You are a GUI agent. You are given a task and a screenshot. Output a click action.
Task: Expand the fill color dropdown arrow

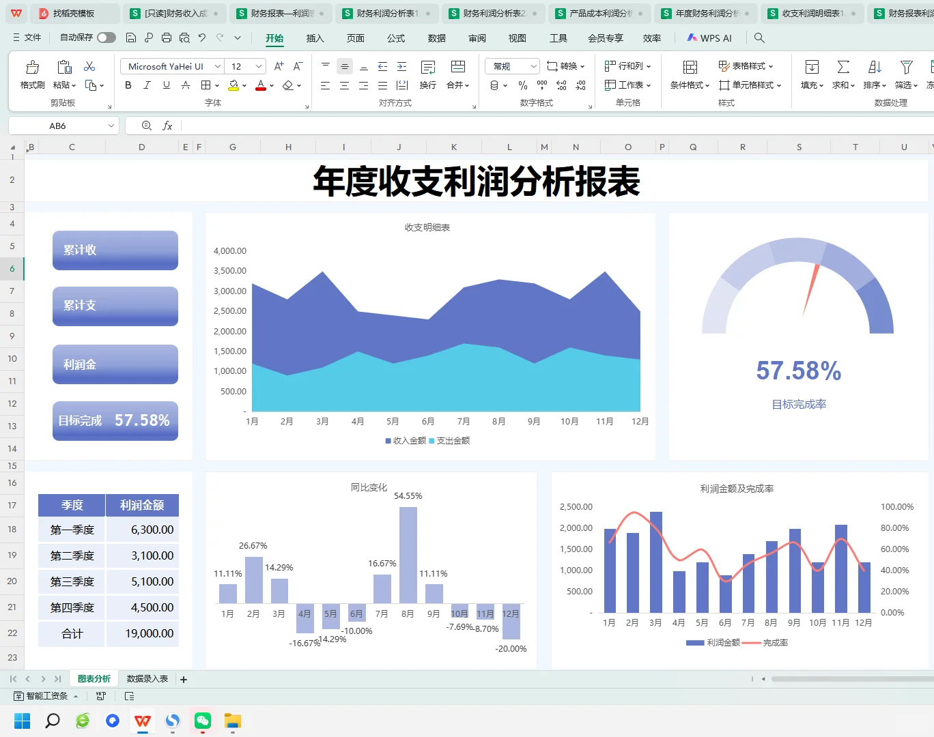[x=244, y=86]
